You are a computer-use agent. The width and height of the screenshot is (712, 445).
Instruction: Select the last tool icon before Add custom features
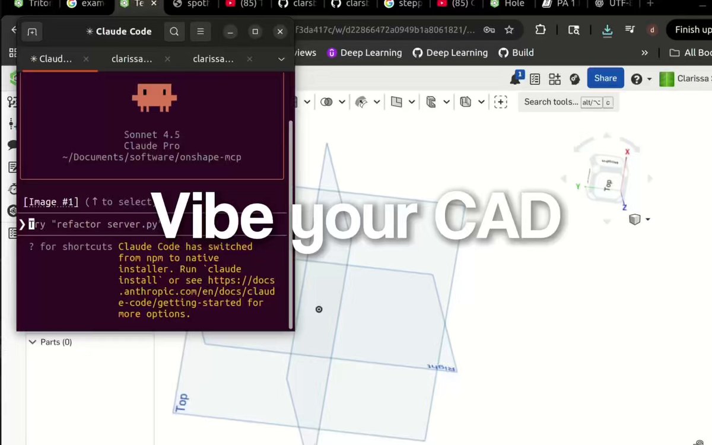466,102
